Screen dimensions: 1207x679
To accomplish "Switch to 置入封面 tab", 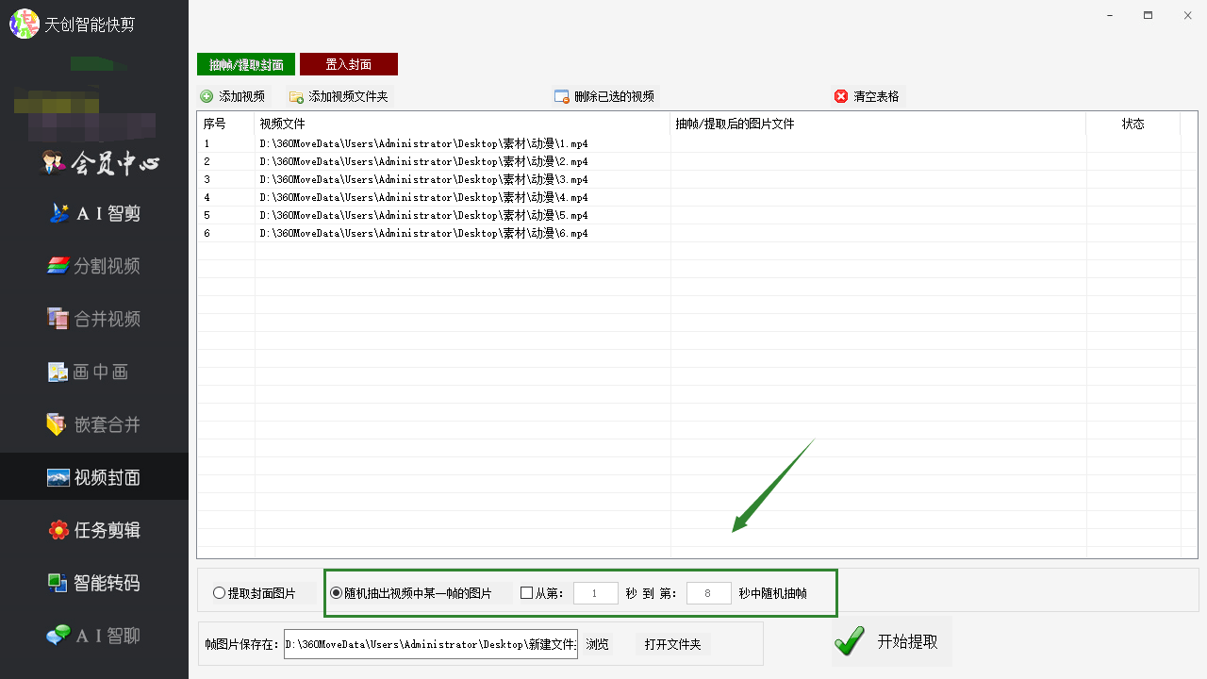I will click(349, 64).
